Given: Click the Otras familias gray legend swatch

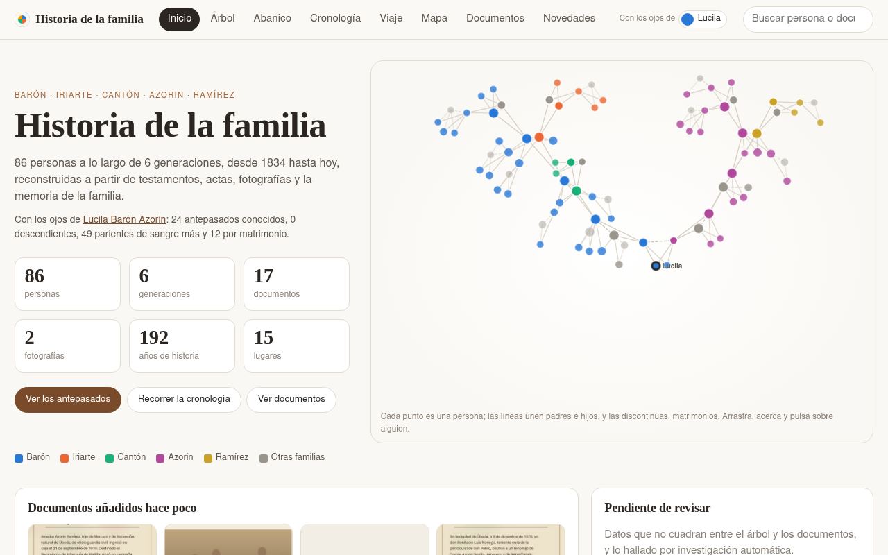Looking at the screenshot, I should click(264, 459).
